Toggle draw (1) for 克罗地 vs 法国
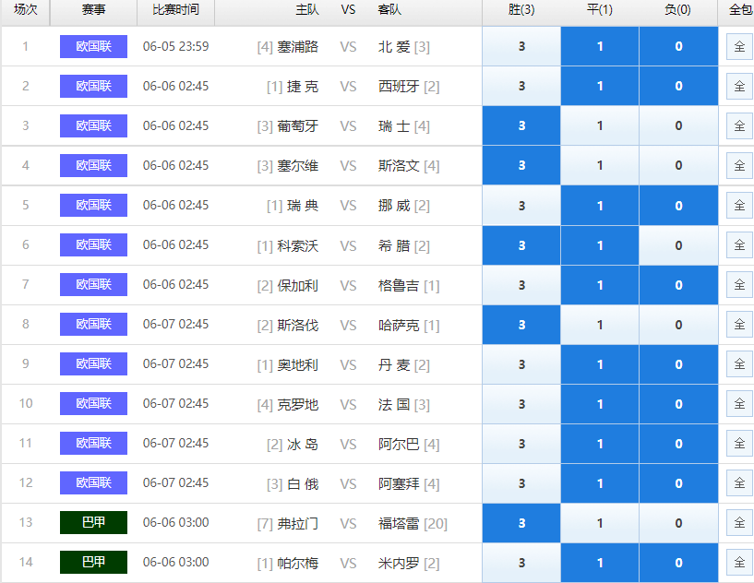754x583 pixels. [x=600, y=404]
